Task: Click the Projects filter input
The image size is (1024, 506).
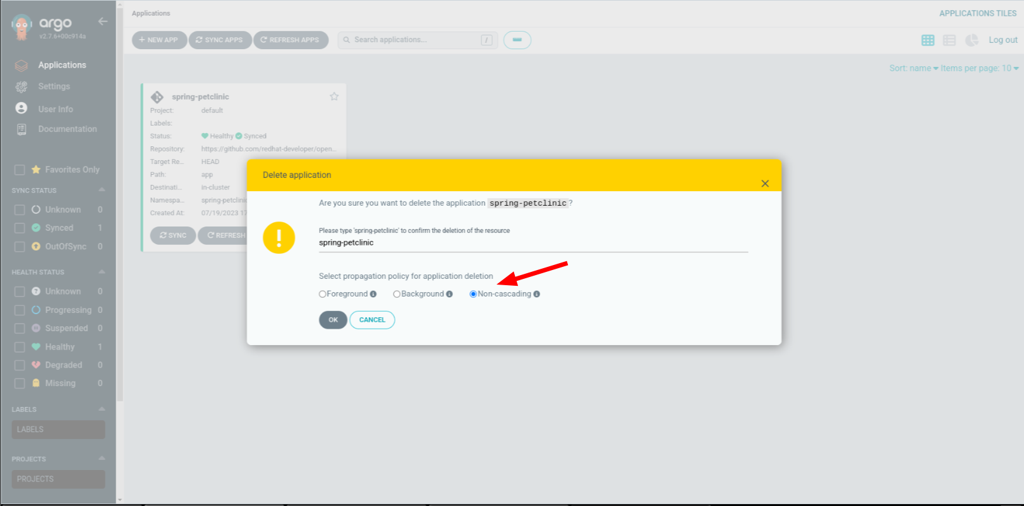Action: click(58, 479)
